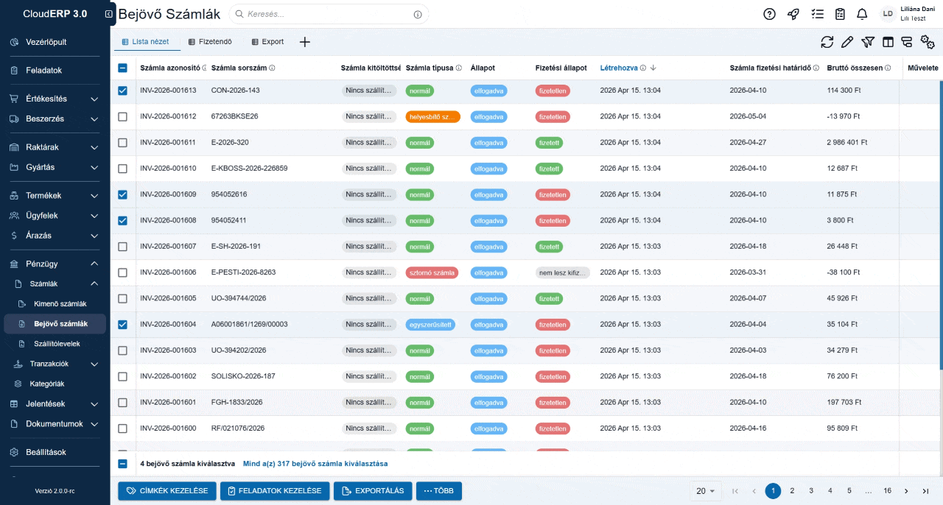The width and height of the screenshot is (943, 505).
Task: Switch to the Fizetendő tab
Action: [x=210, y=41]
